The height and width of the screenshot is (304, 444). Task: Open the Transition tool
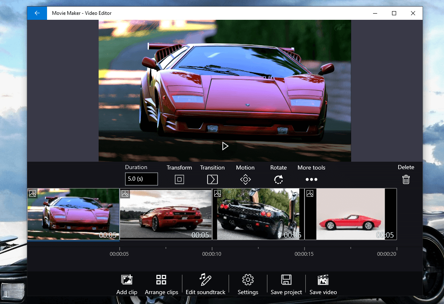pos(212,179)
